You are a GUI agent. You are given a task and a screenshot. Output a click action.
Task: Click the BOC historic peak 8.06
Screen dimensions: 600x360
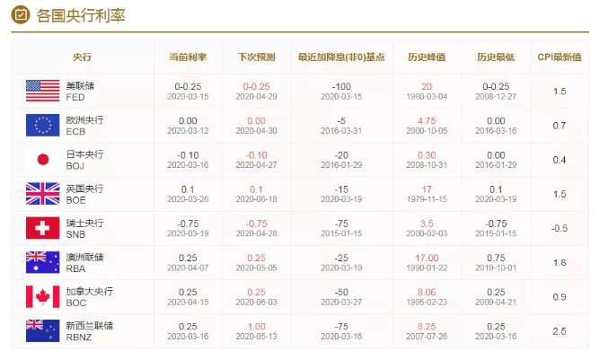tap(427, 292)
